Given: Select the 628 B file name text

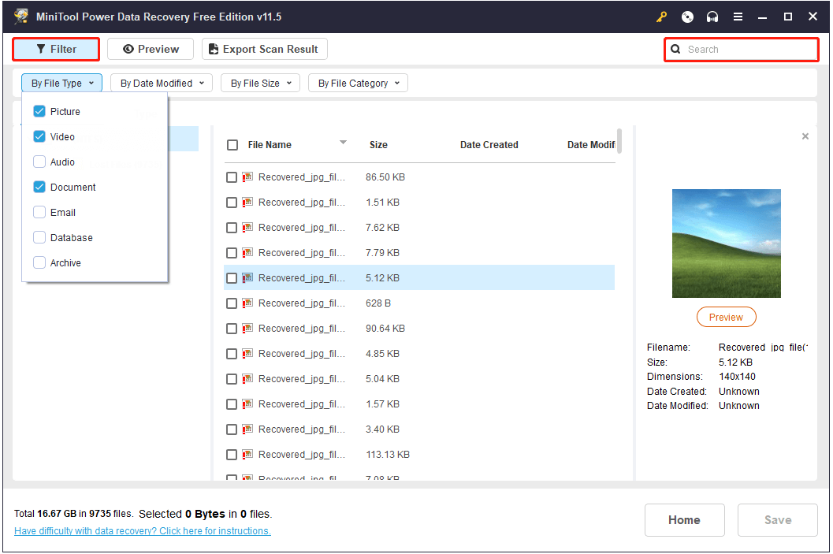Looking at the screenshot, I should (302, 303).
